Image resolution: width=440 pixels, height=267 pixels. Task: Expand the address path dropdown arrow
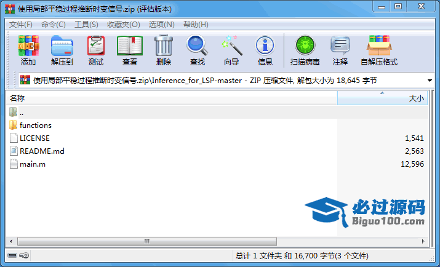[429, 80]
